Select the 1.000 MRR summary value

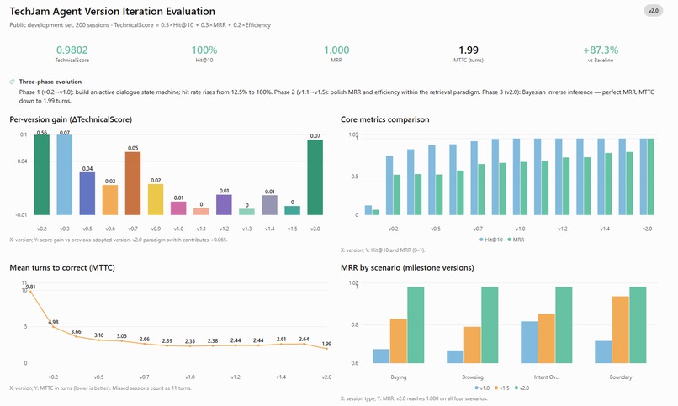click(x=336, y=50)
